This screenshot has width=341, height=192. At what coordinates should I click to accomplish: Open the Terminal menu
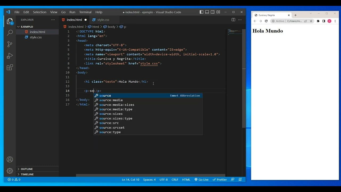85,12
